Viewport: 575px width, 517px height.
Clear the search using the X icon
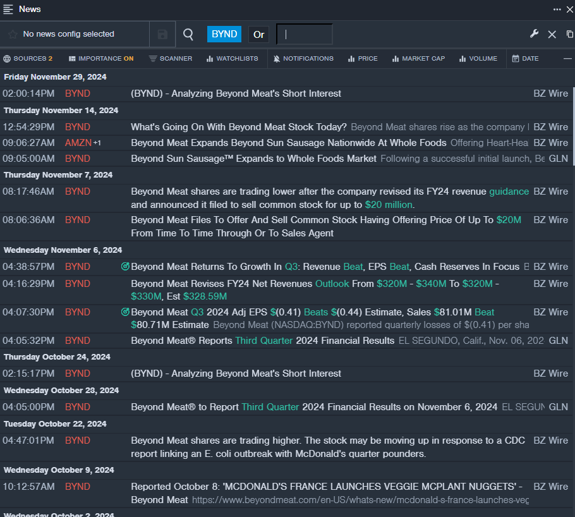coord(552,34)
